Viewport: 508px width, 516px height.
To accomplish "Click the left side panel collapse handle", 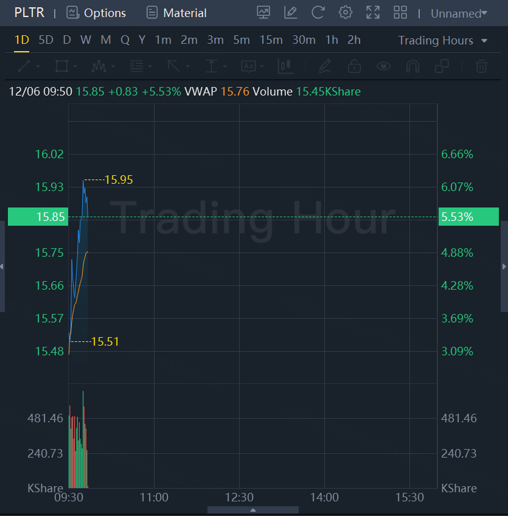I will click(2, 267).
